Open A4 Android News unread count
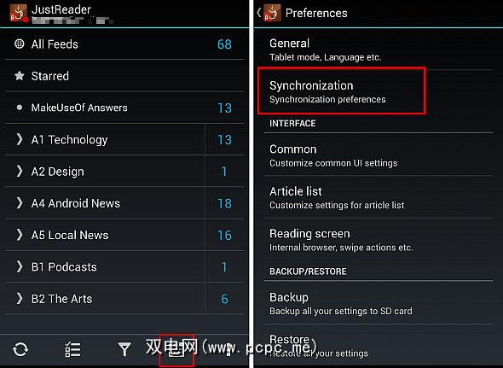The image size is (503, 368). 224,203
